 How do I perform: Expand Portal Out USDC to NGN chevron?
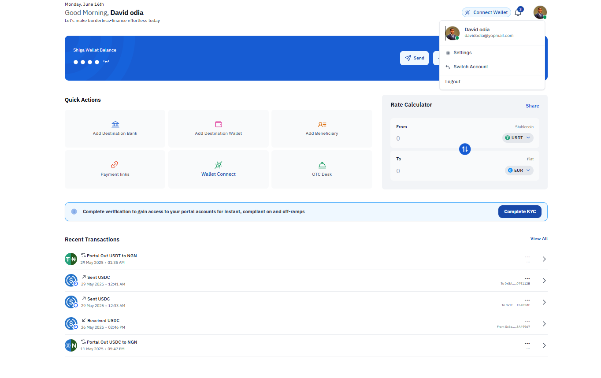544,345
